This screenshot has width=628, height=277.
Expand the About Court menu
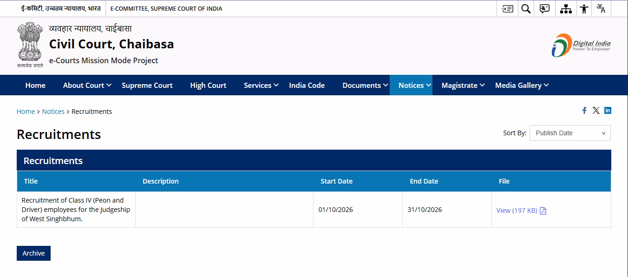click(87, 85)
